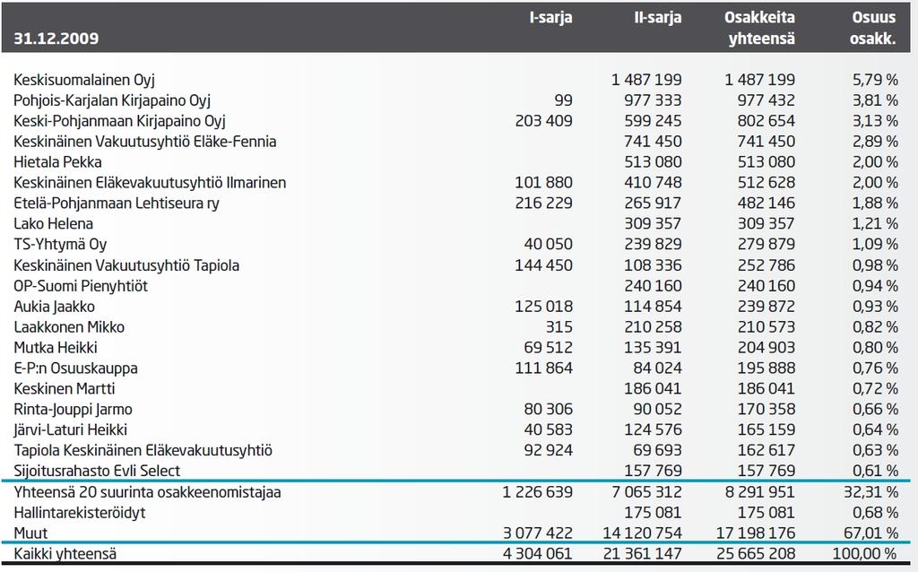Select the Mutka Heikki row name
The height and width of the screenshot is (572, 918).
click(56, 348)
